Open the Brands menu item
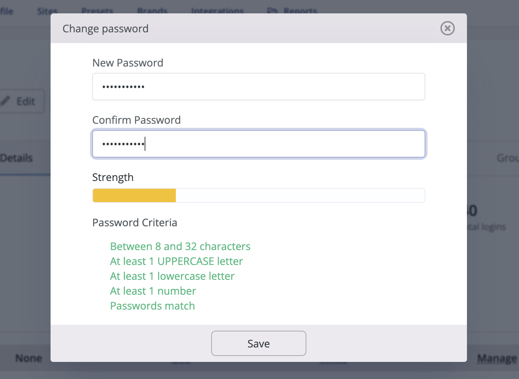Image resolution: width=519 pixels, height=379 pixels. 152,10
